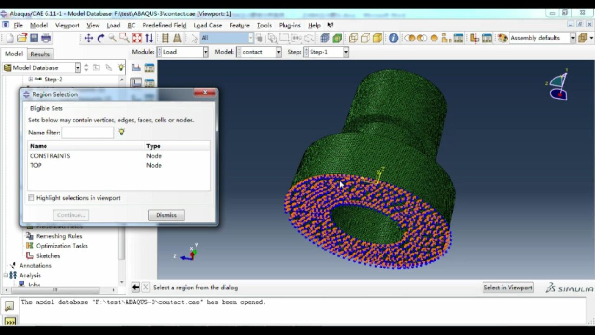
Task: Click the Dismiss button
Action: click(166, 215)
